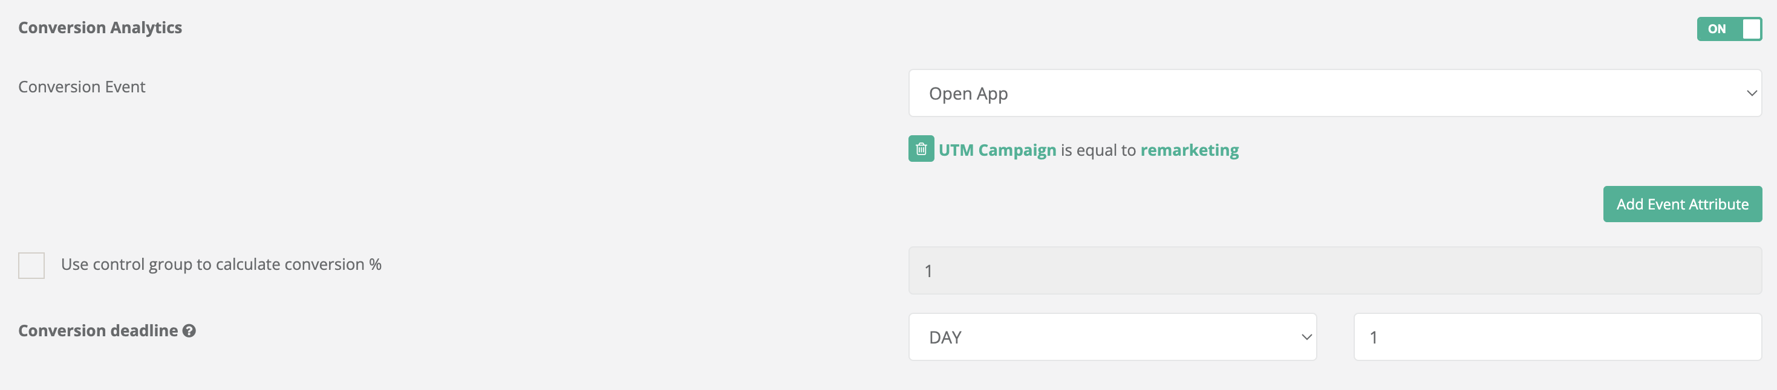The width and height of the screenshot is (1777, 390).
Task: Click the ON text on the switch
Action: click(x=1717, y=29)
